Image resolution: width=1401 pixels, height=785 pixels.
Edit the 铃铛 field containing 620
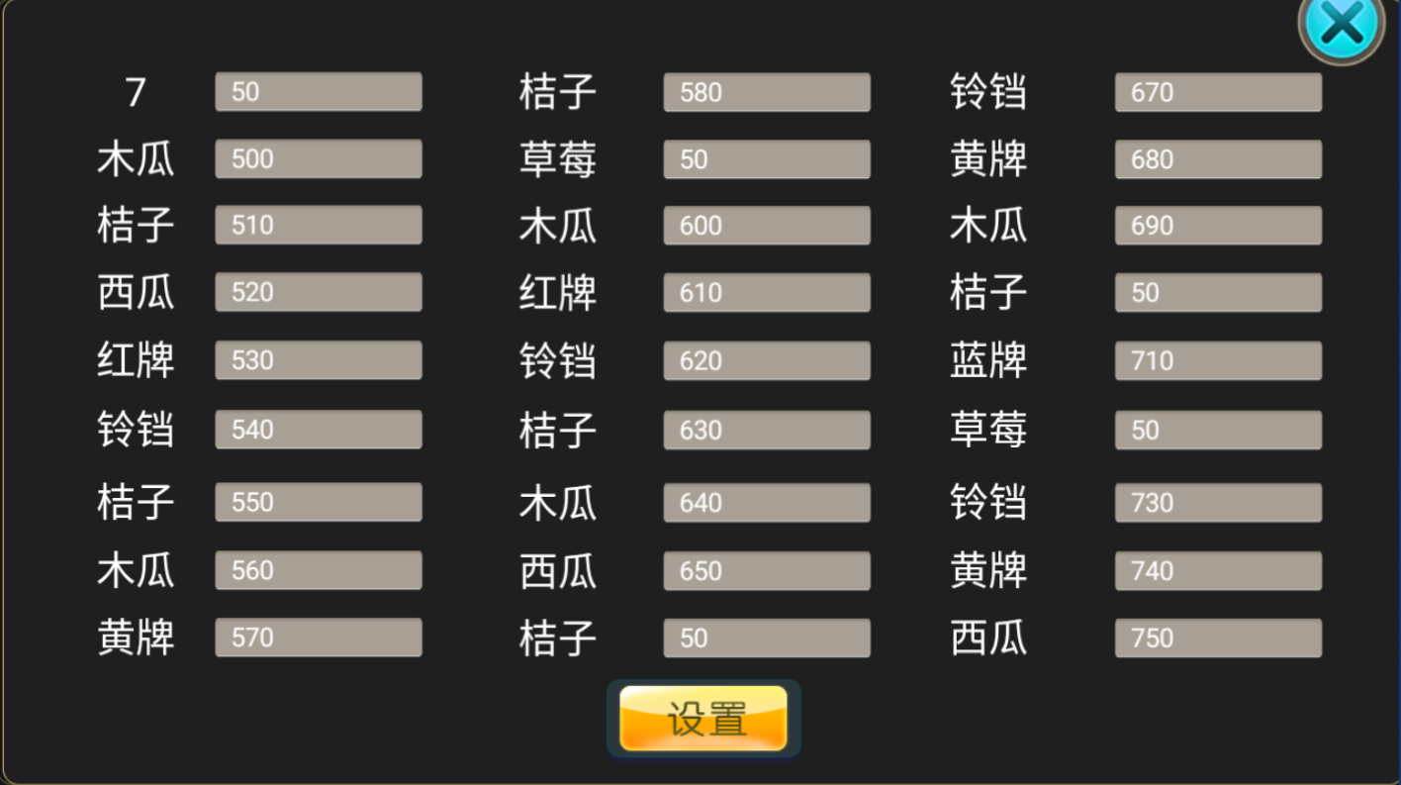click(767, 361)
